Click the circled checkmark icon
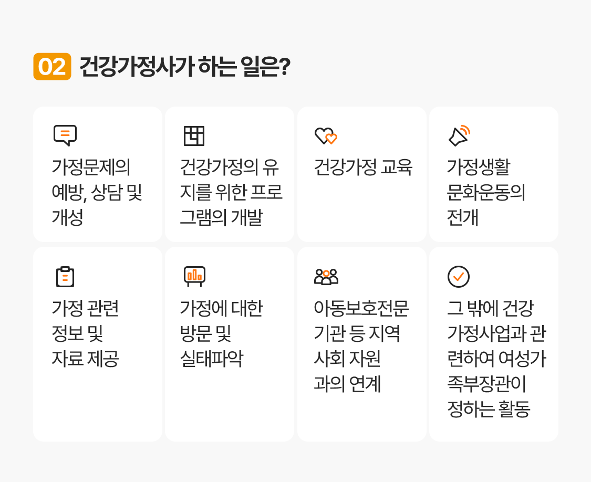591x482 pixels. tap(458, 277)
